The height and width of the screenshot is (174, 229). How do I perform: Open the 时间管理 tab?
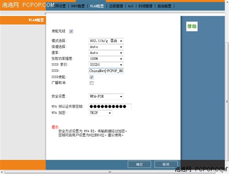pos(146,6)
